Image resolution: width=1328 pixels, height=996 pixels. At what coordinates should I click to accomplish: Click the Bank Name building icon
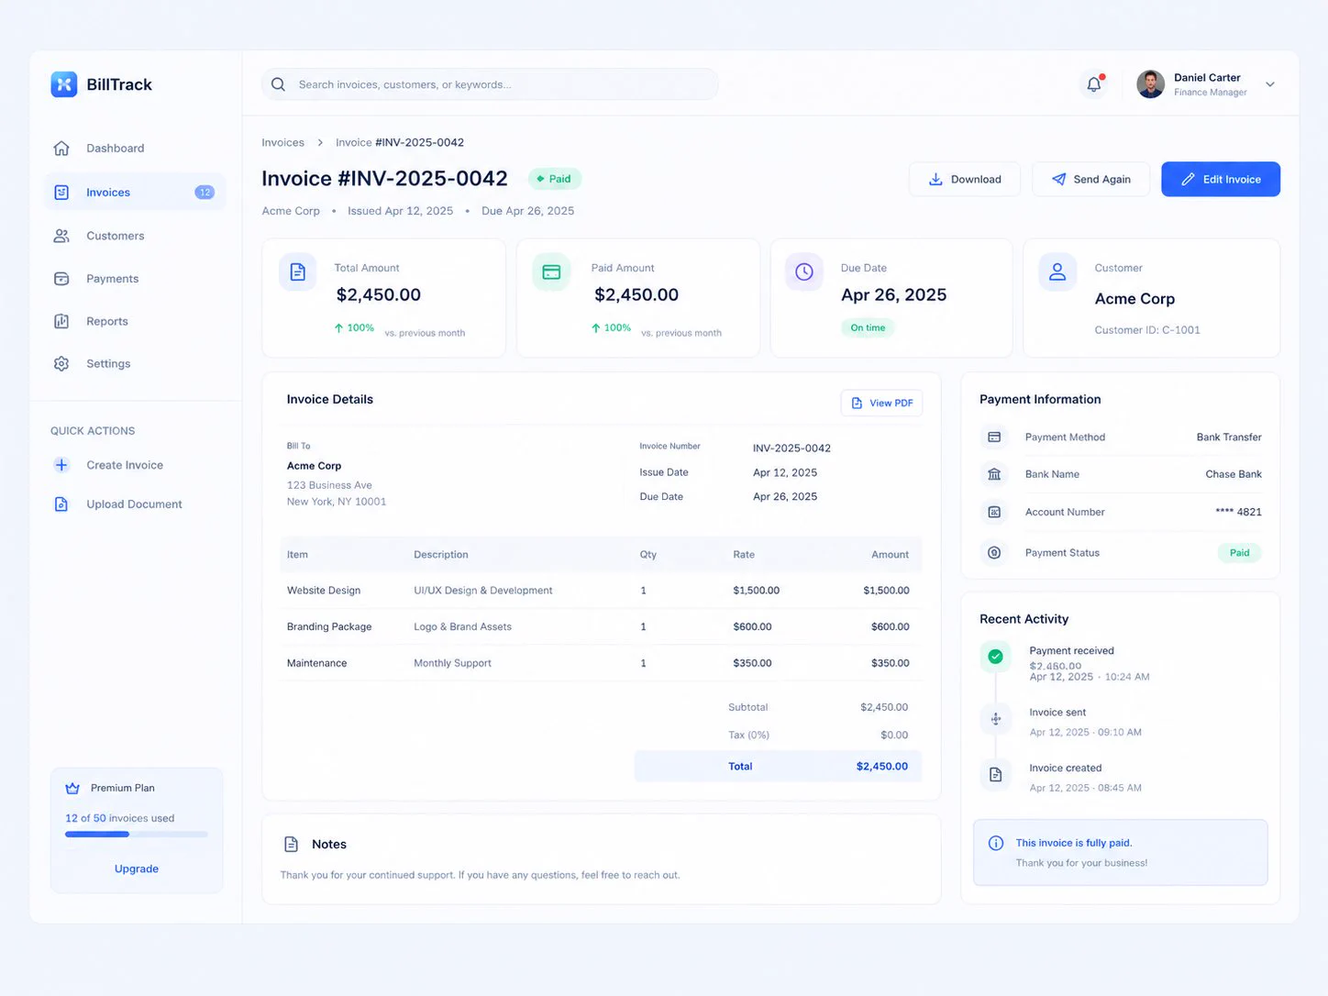pyautogui.click(x=994, y=474)
